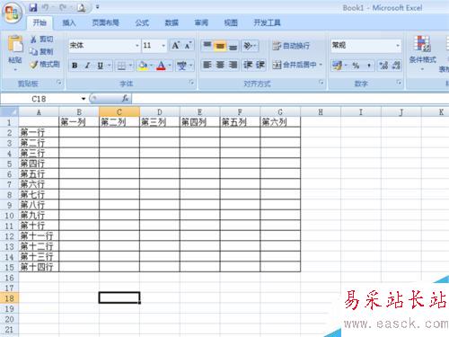The height and width of the screenshot is (337, 449).
Task: Increase indent in cell
Action: 260,65
